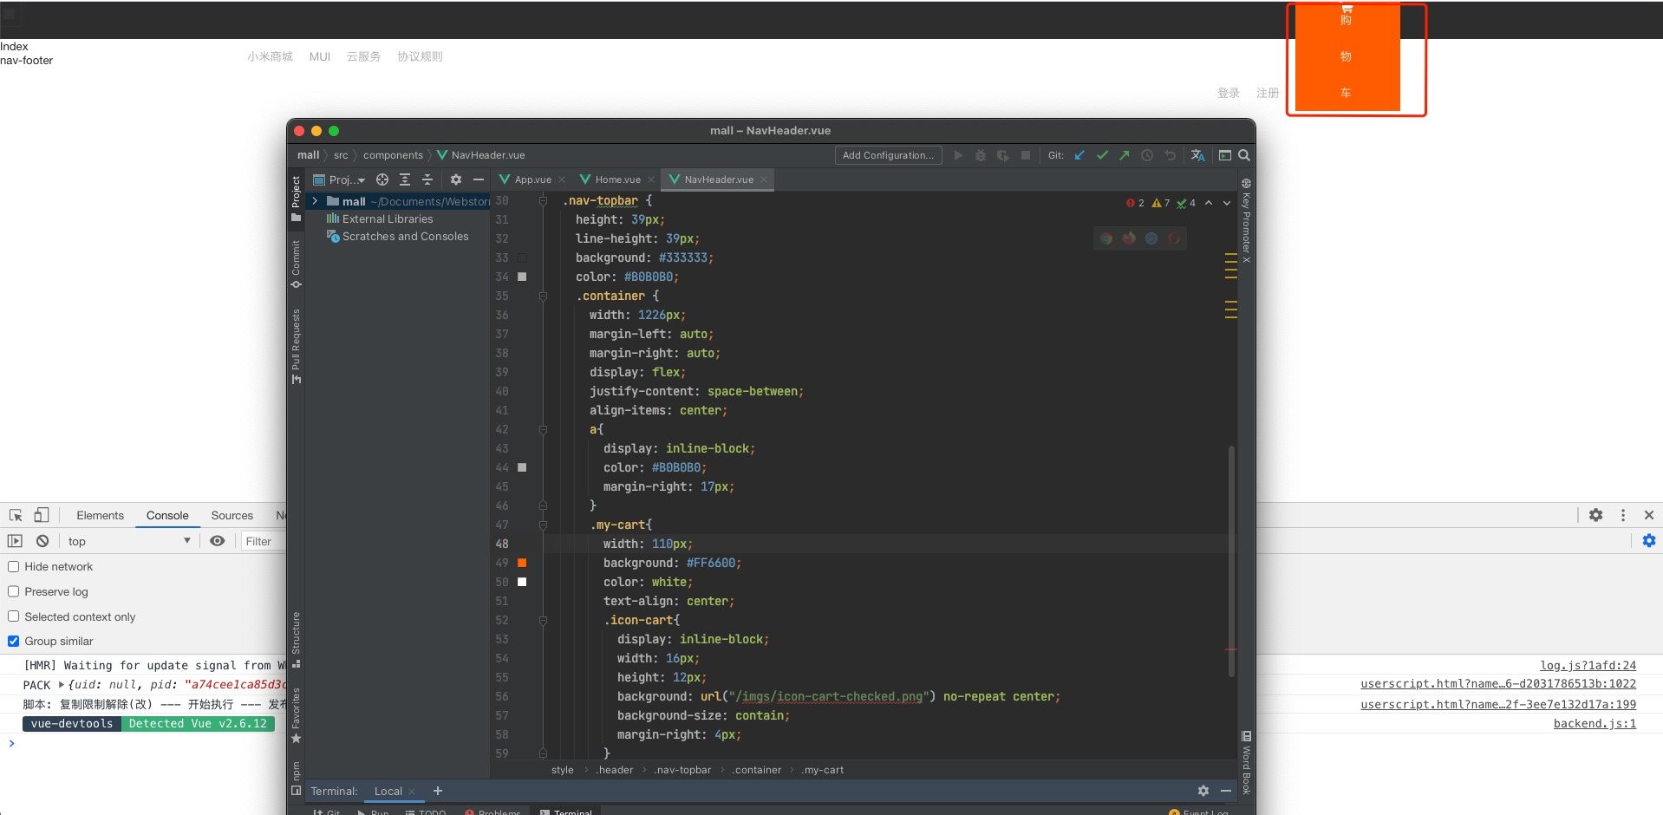This screenshot has height=815, width=1663.
Task: Toggle live expression eye icon
Action: [218, 541]
